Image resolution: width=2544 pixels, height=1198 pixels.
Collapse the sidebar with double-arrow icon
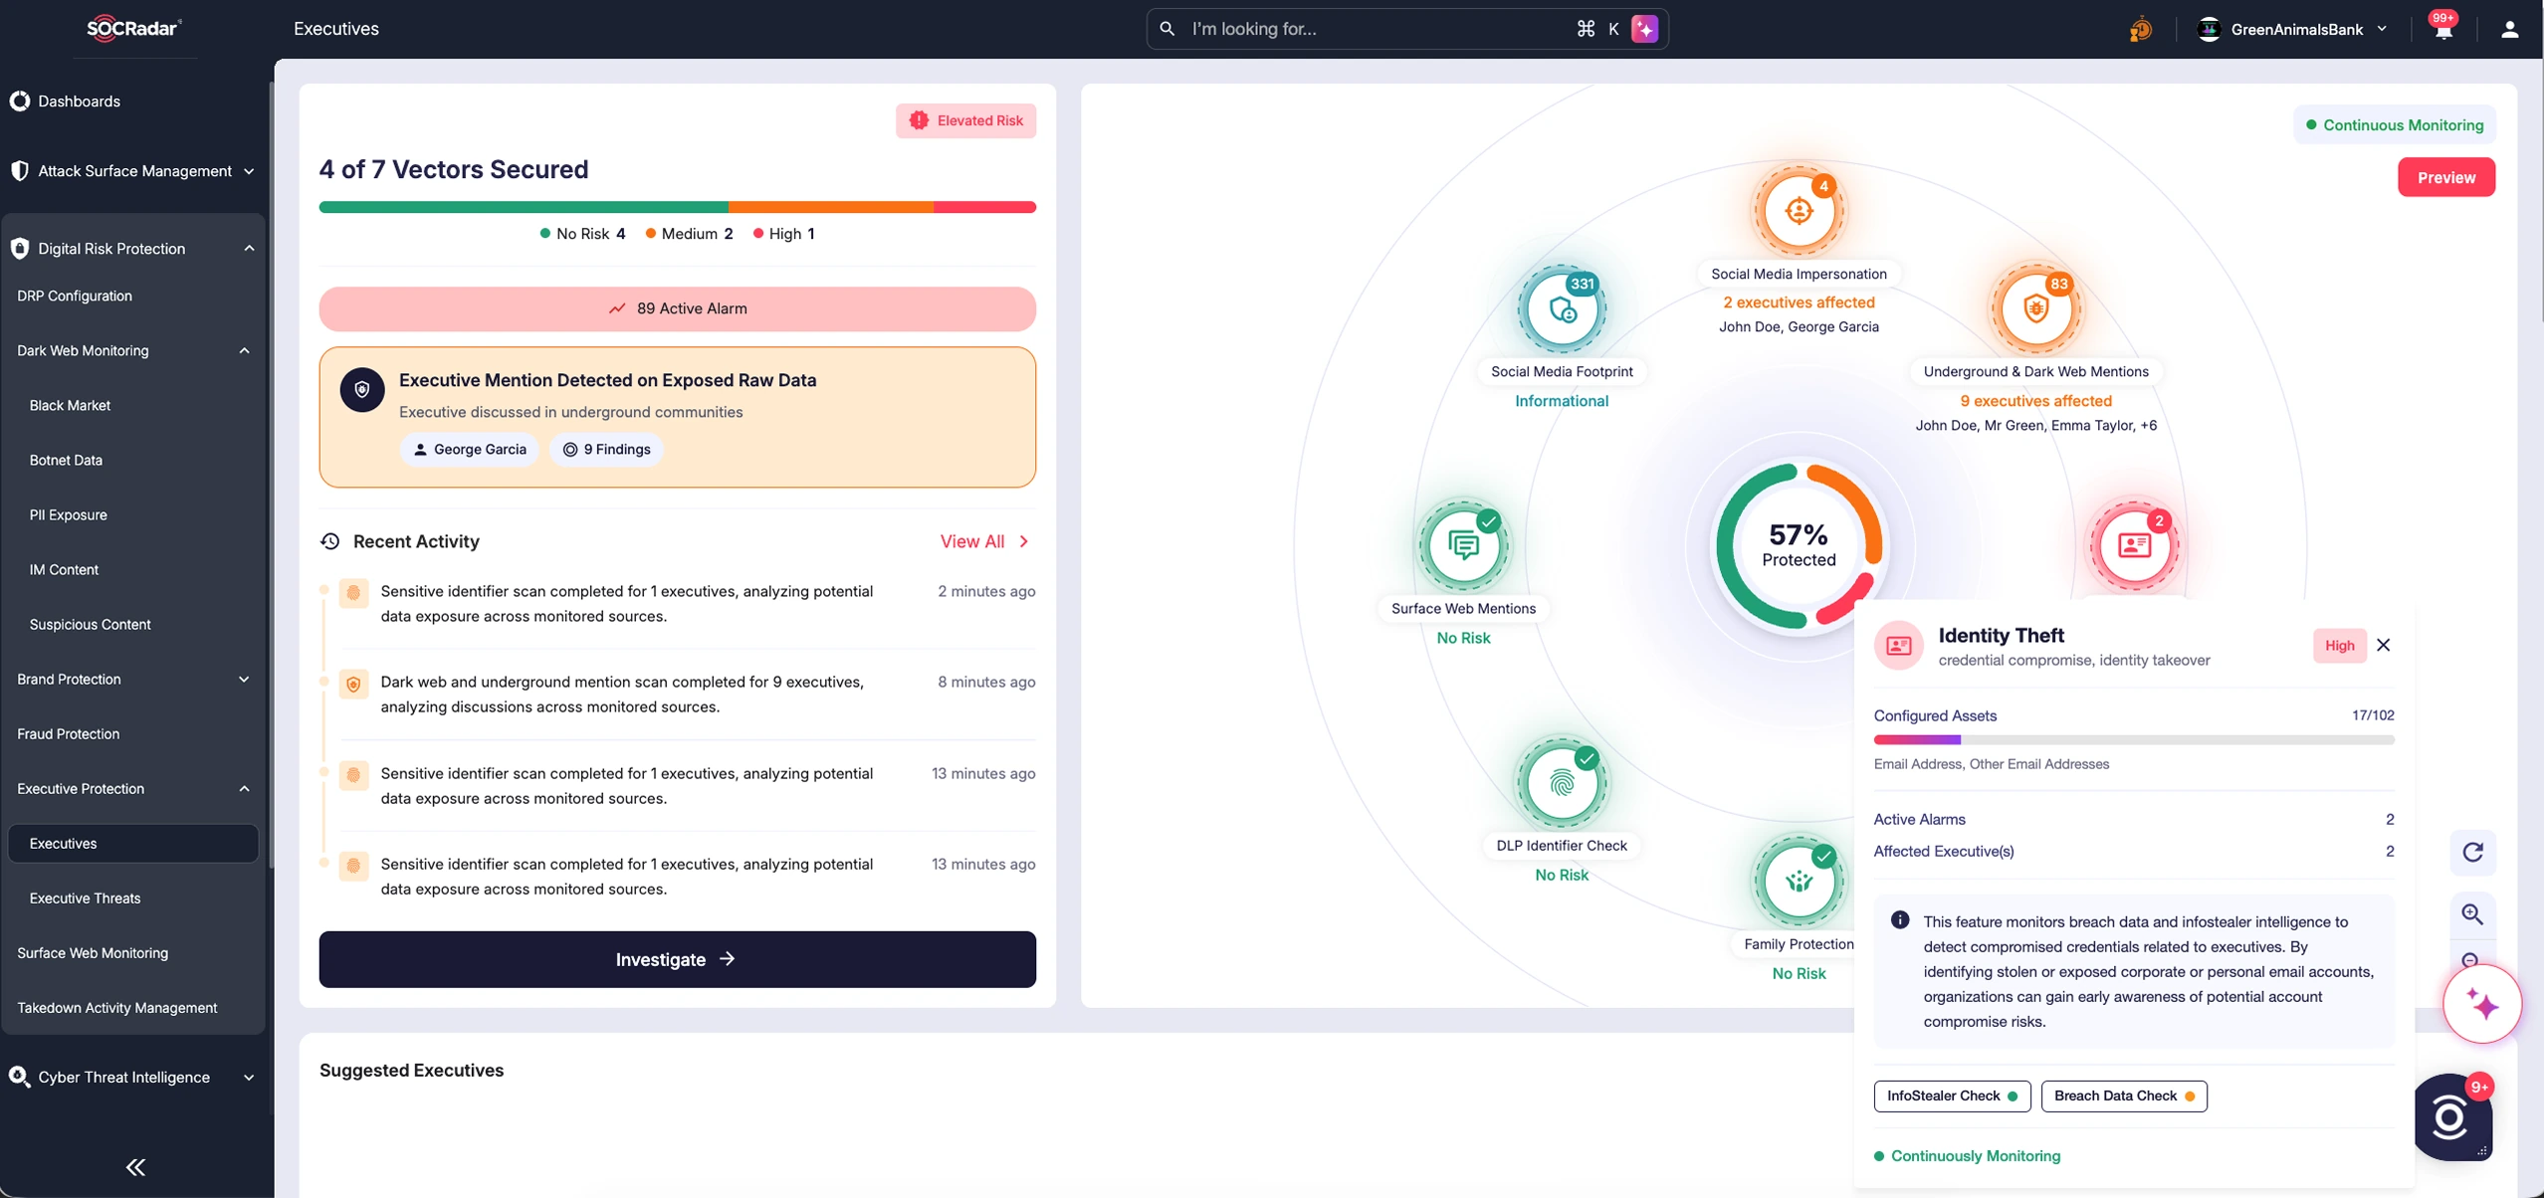(135, 1167)
